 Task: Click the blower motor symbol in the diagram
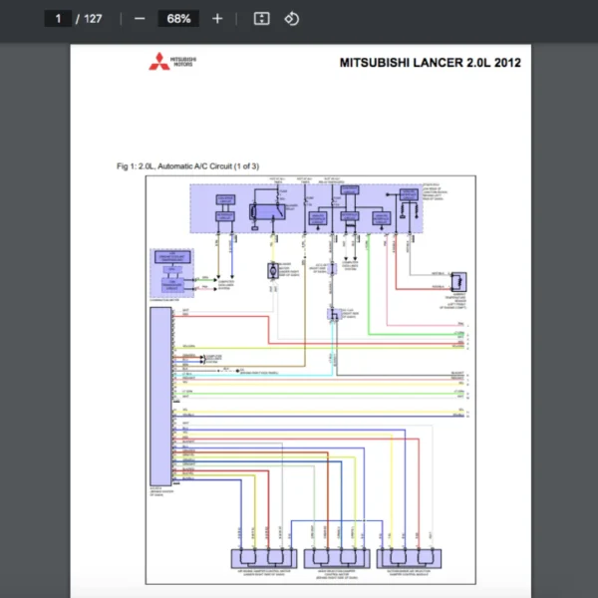pos(271,270)
